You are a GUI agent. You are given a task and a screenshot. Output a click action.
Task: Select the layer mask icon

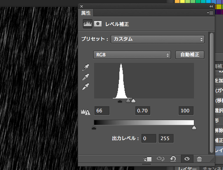(98, 24)
